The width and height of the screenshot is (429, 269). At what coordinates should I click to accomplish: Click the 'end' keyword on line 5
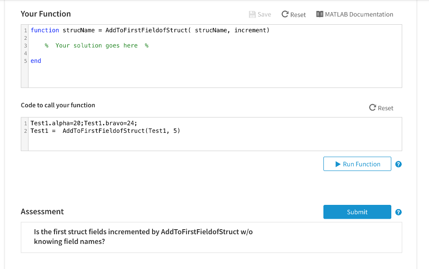tap(36, 61)
